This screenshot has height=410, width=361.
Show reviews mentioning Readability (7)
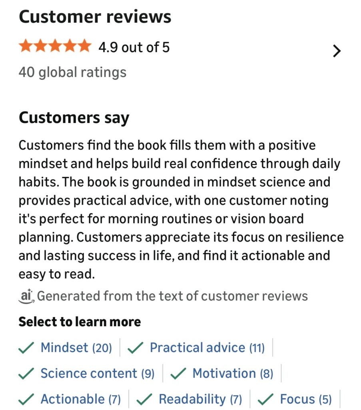tap(200, 399)
